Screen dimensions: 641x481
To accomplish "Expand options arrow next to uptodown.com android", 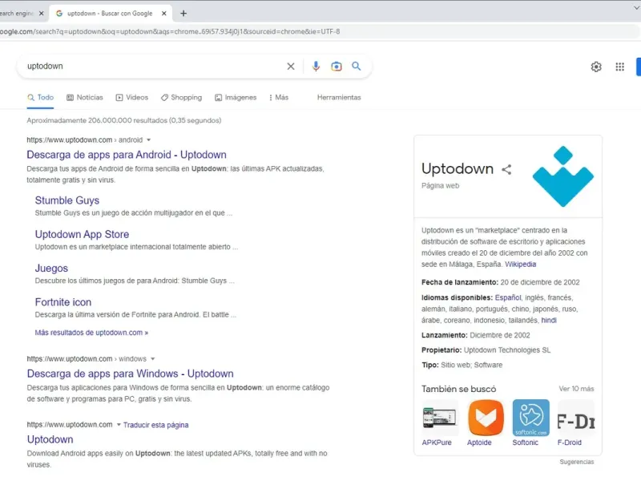I will (x=149, y=139).
